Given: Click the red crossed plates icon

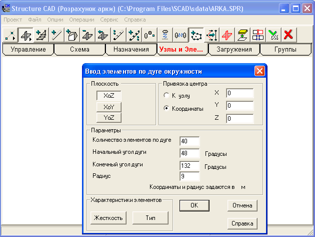Looking at the screenshot, I should (x=227, y=35).
